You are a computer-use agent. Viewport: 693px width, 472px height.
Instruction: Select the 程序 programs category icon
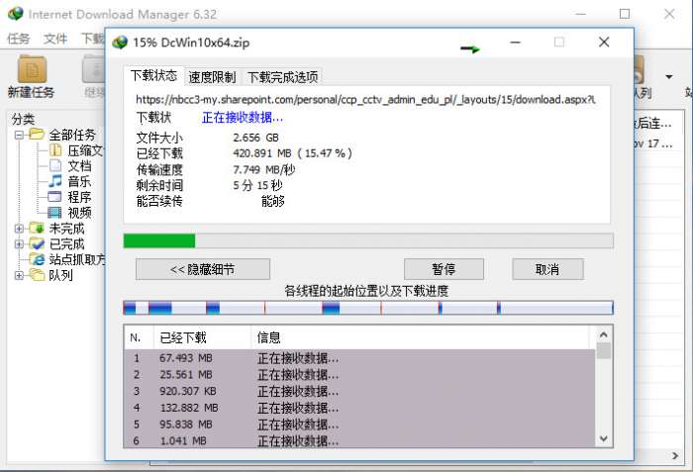[54, 197]
